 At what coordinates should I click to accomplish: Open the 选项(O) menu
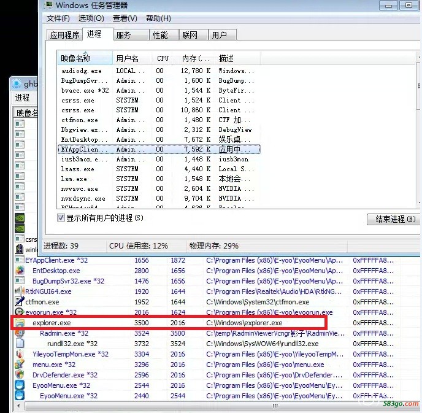(x=91, y=18)
